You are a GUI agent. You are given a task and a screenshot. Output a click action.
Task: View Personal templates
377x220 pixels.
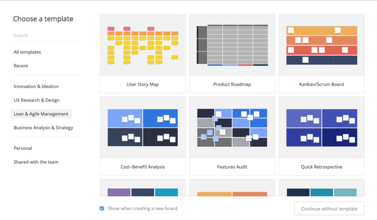(x=22, y=148)
